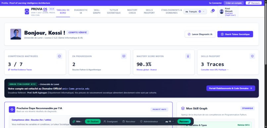
Task: Click green Parcours button in role bar
Action: pos(184,121)
